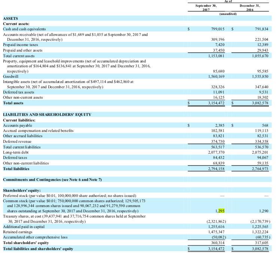
Task: Click the 2,077,370 long-term debt value
Action: click(x=216, y=152)
